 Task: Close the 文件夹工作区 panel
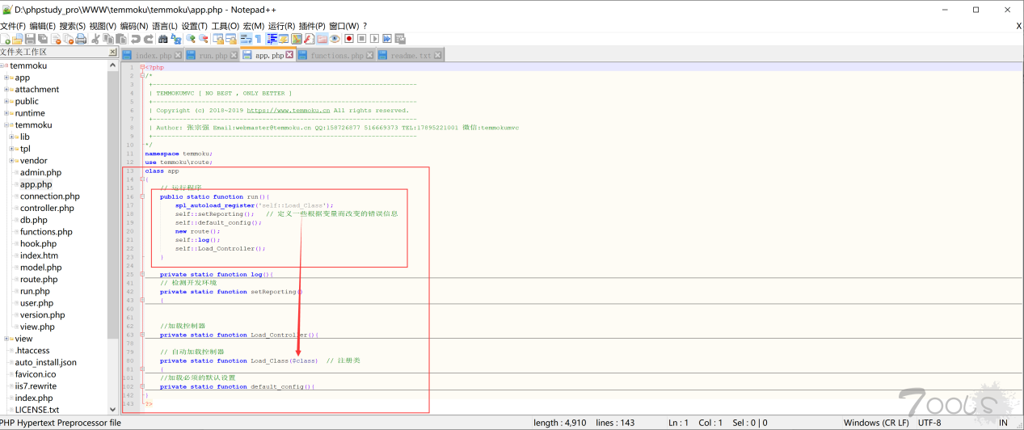(x=113, y=52)
